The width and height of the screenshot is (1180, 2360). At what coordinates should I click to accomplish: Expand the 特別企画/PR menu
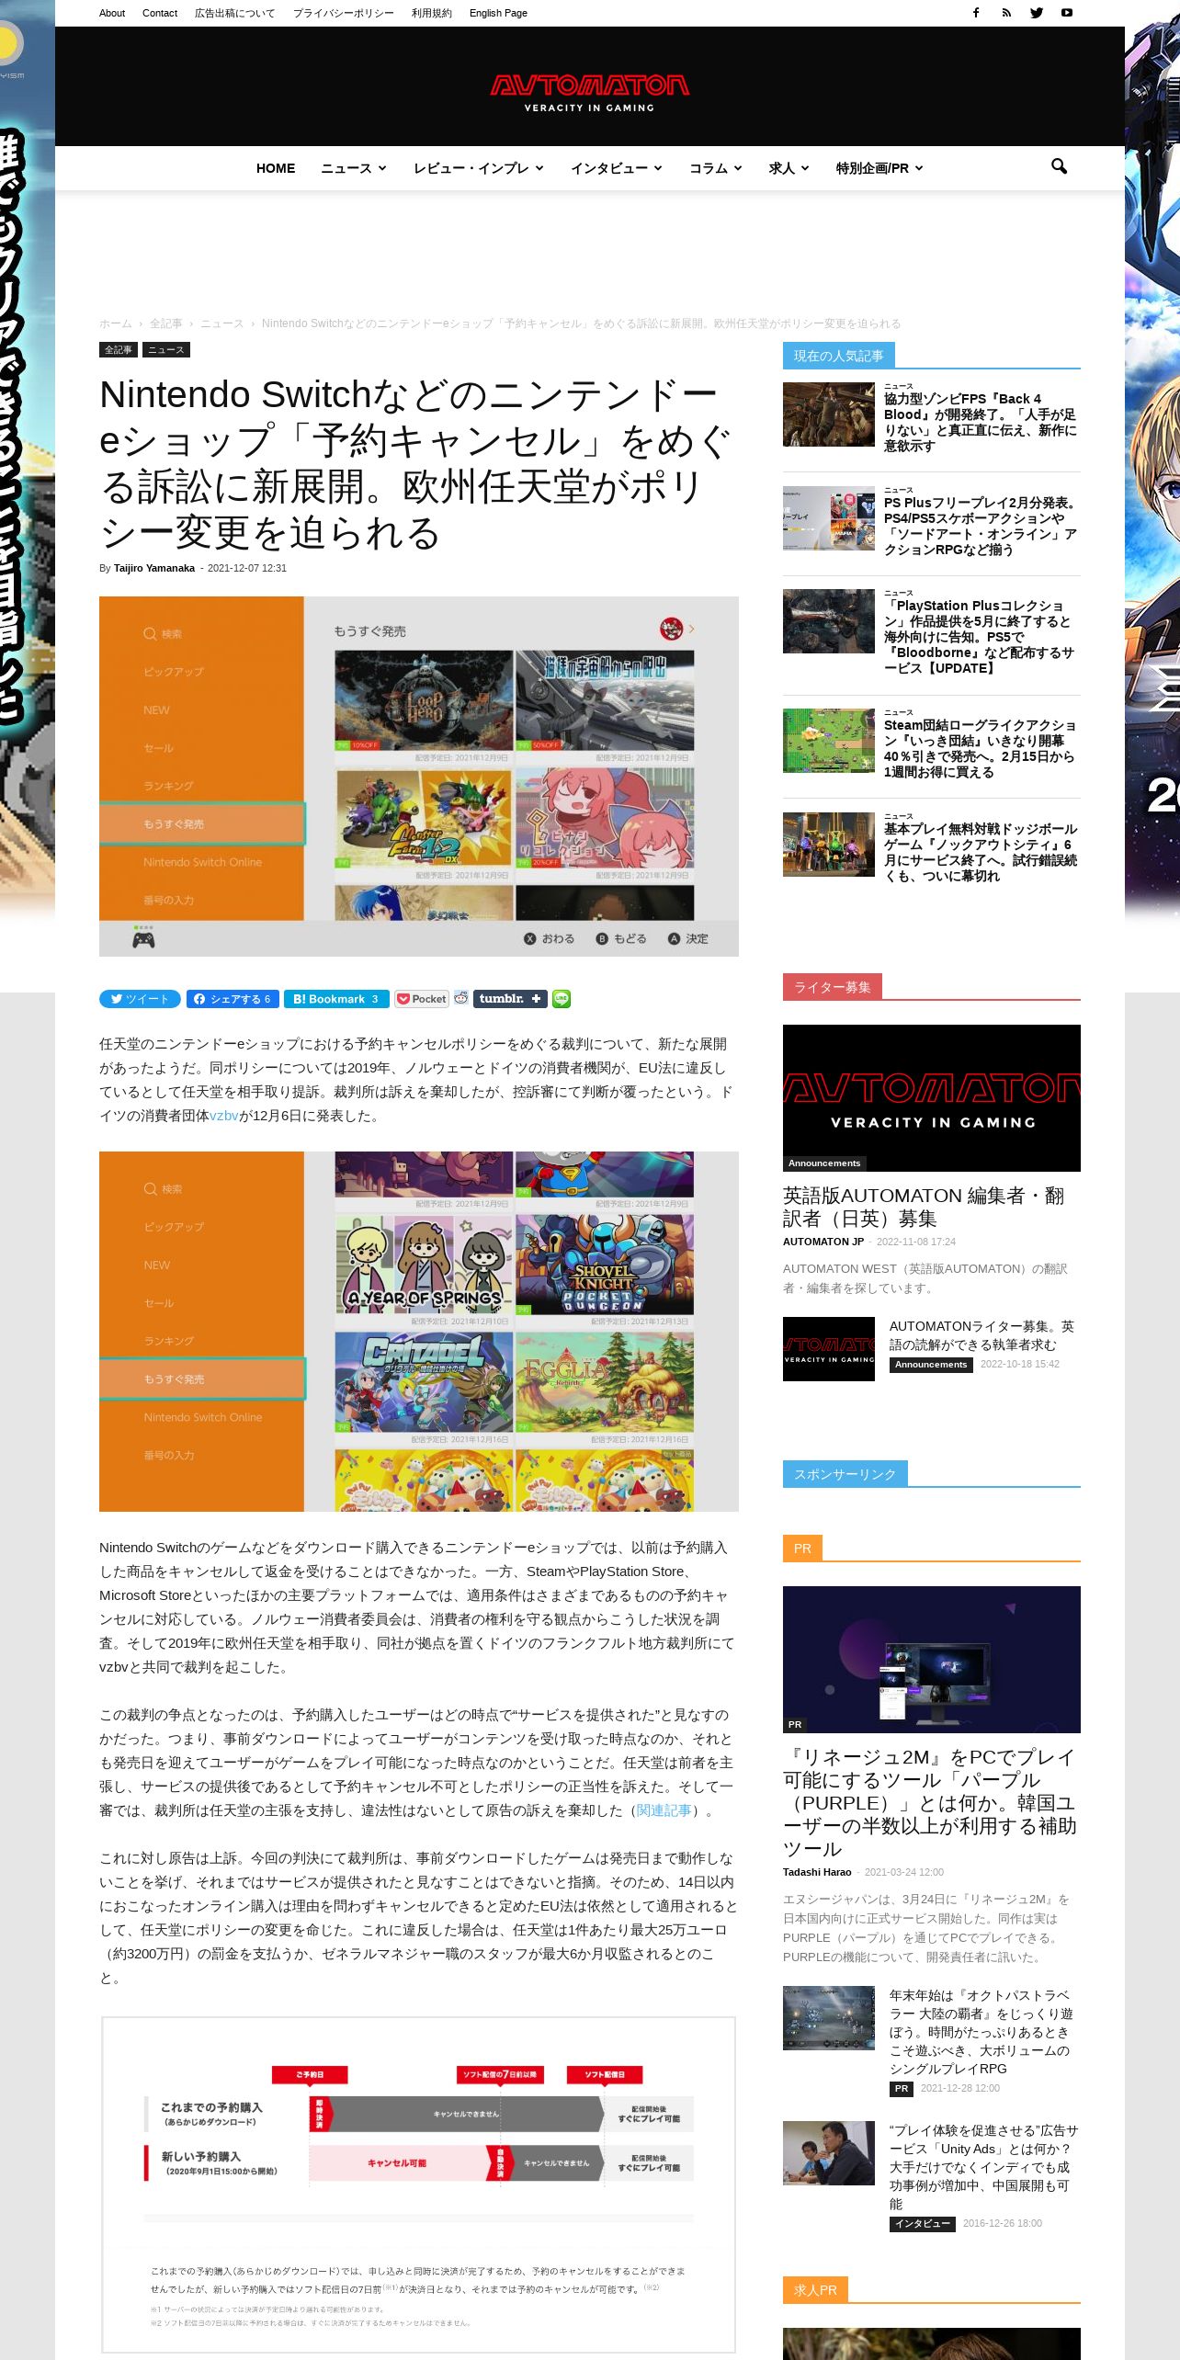[879, 168]
